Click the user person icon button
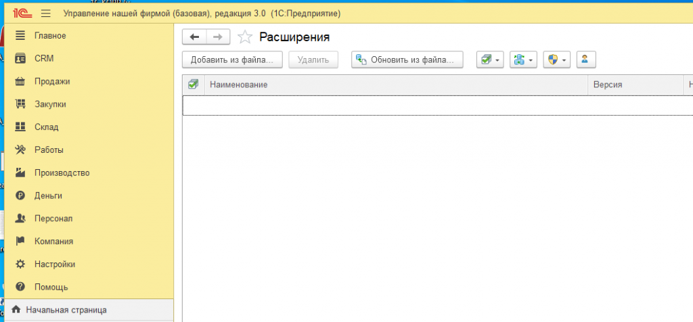The width and height of the screenshot is (693, 322). pos(586,60)
